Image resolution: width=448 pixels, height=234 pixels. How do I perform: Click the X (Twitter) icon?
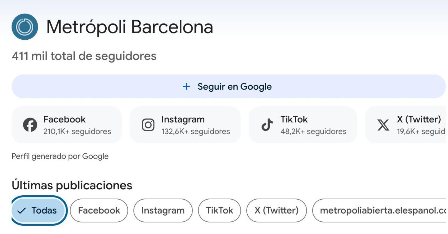click(383, 125)
